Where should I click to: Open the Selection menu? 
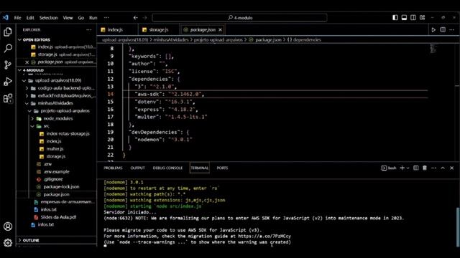tap(49, 18)
